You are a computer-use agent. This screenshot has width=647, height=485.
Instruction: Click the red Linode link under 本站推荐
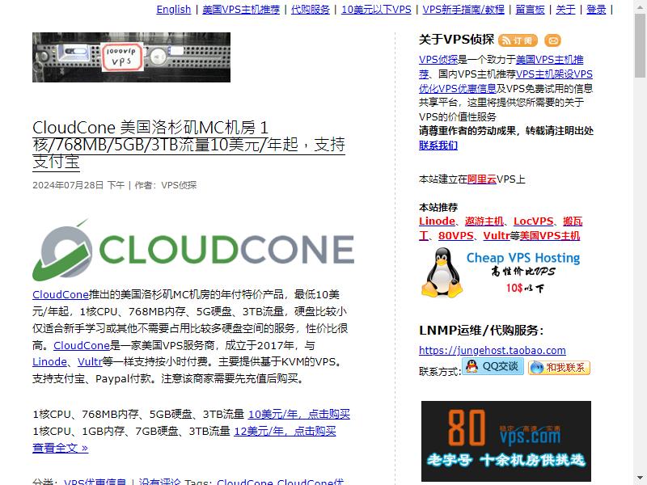click(x=437, y=221)
